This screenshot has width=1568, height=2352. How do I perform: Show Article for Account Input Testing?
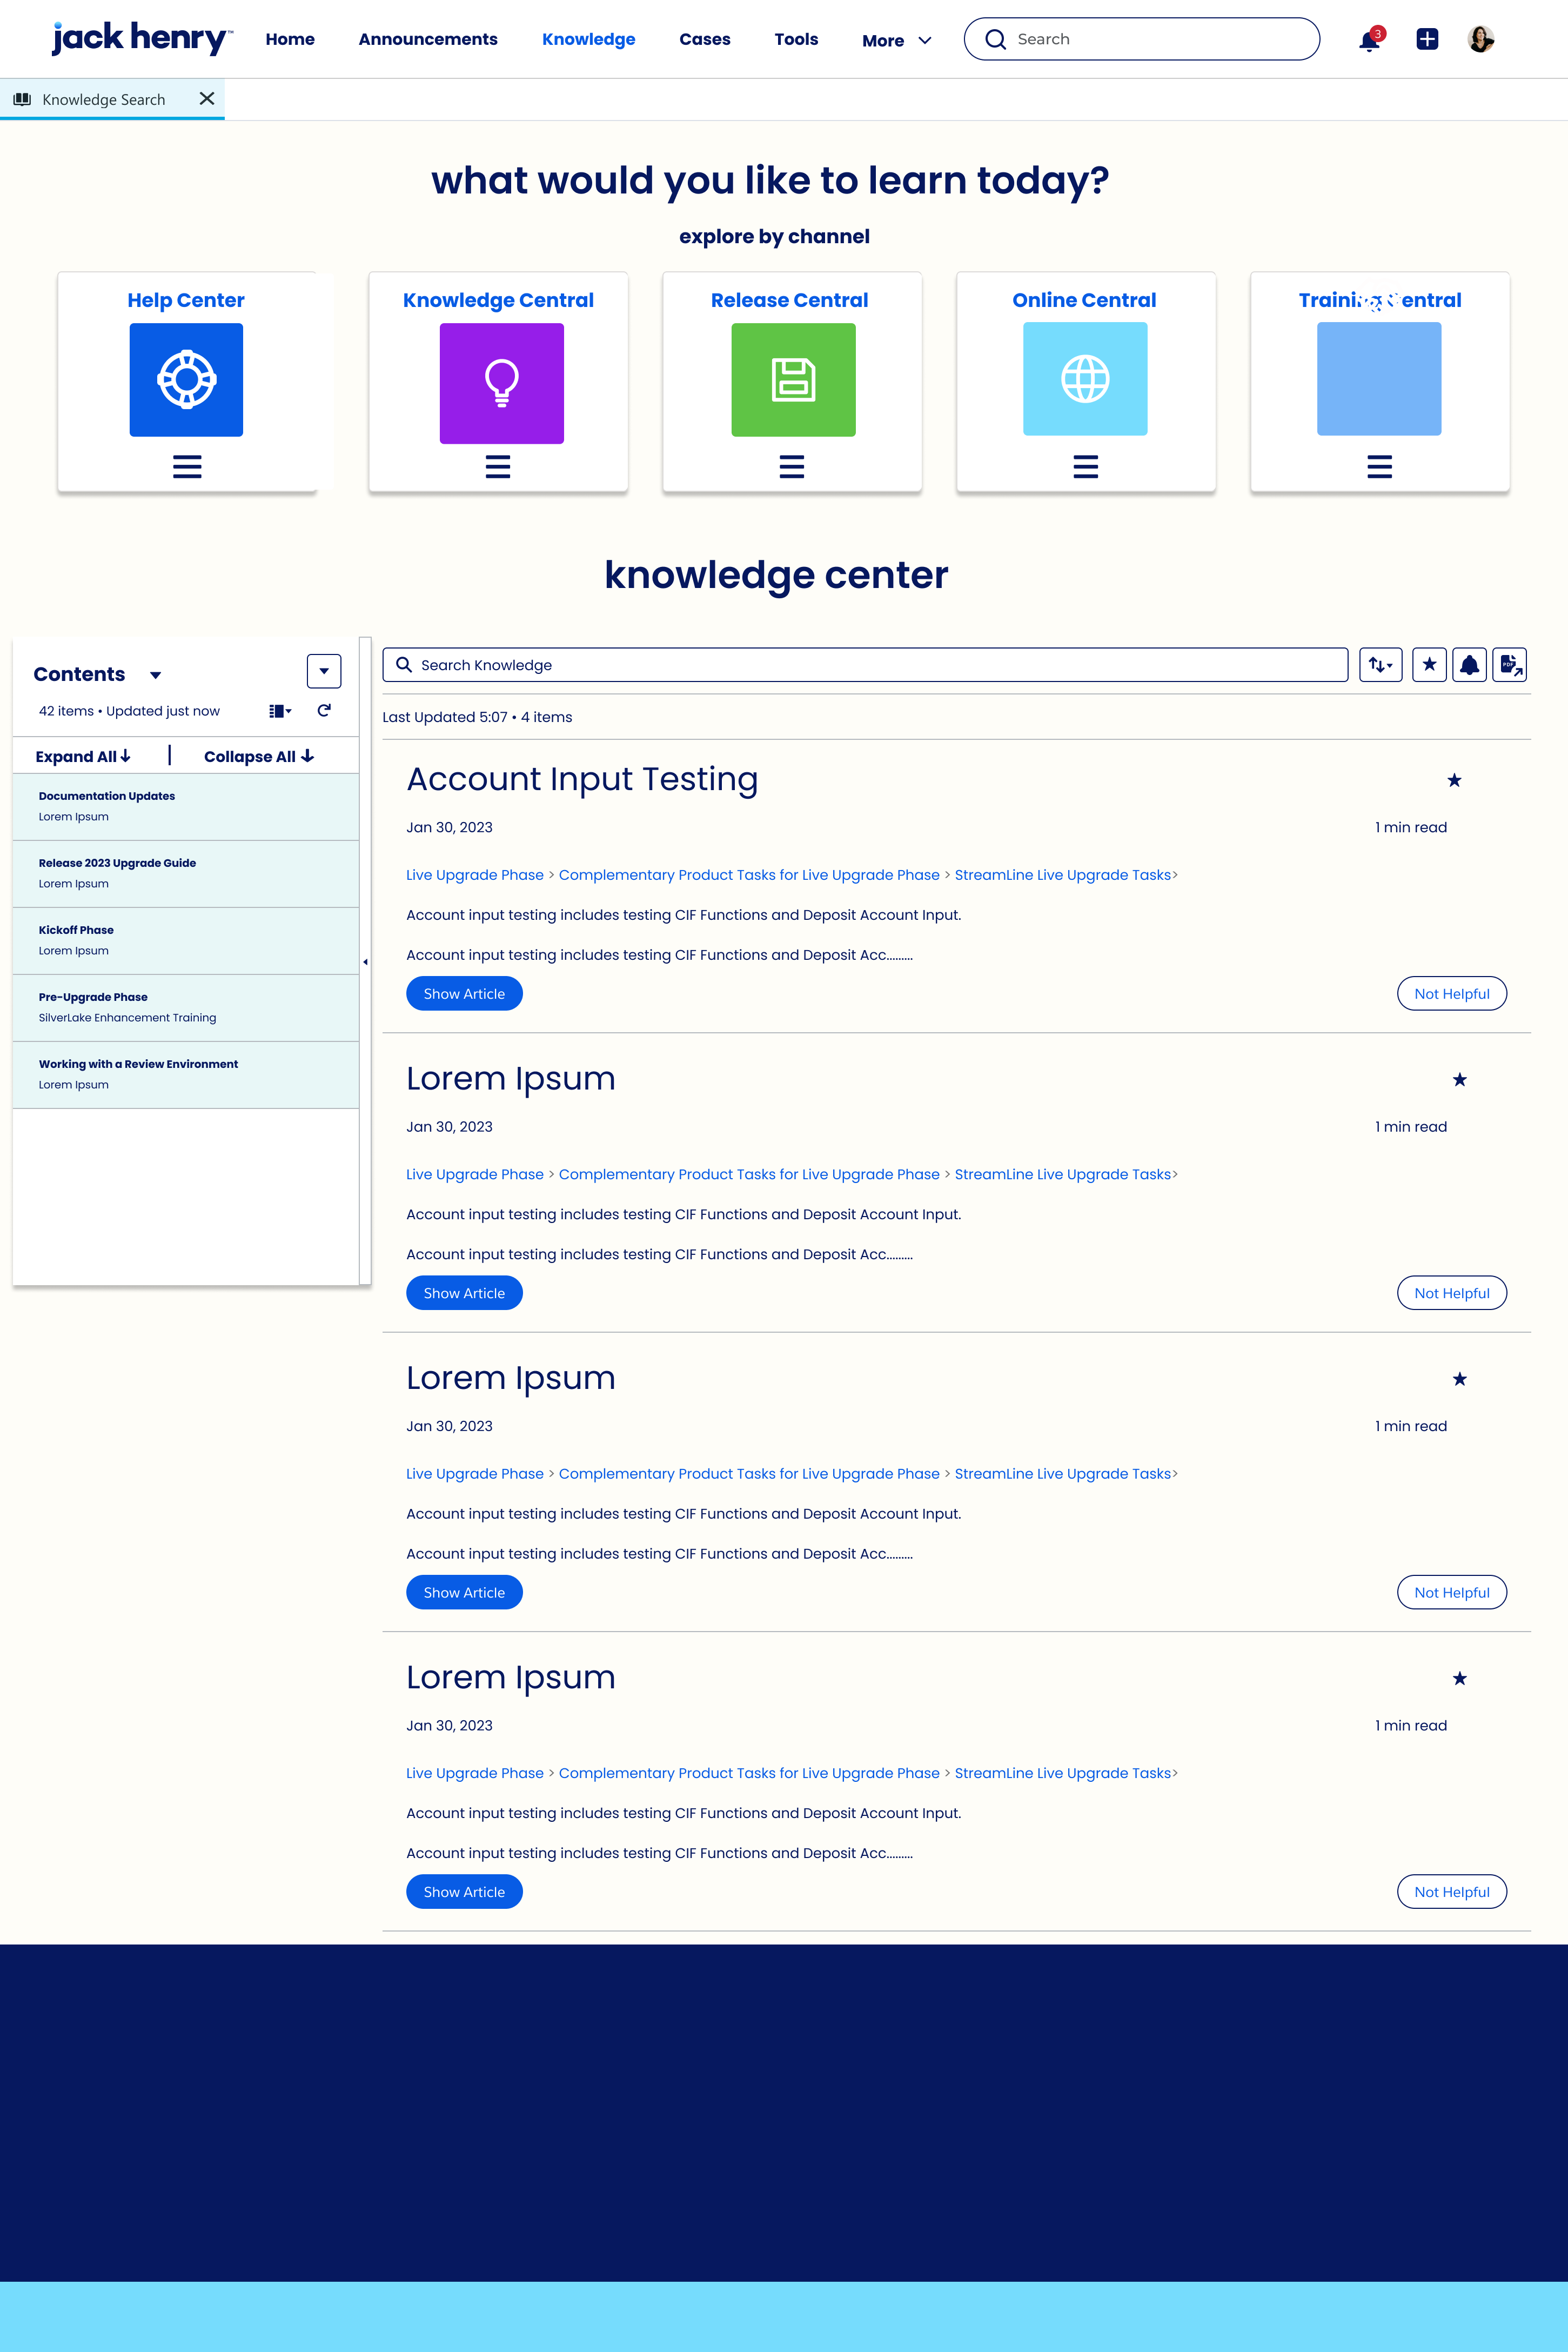point(464,994)
